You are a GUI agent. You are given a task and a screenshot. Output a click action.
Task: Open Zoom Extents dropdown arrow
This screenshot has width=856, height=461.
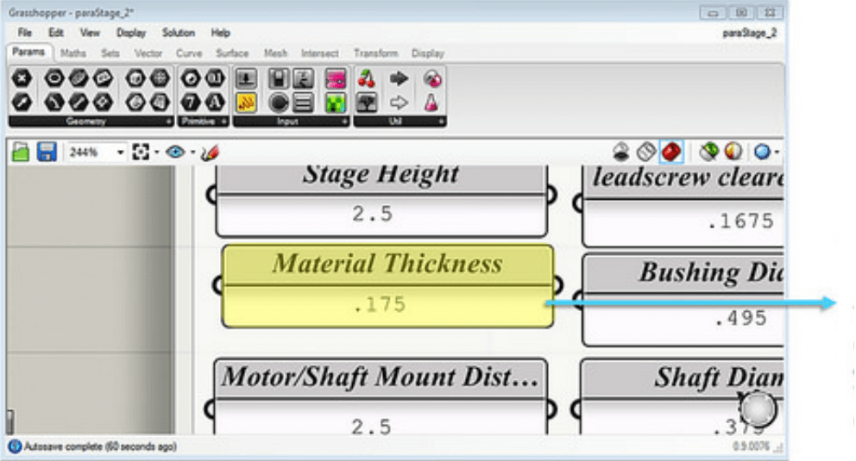coord(157,153)
